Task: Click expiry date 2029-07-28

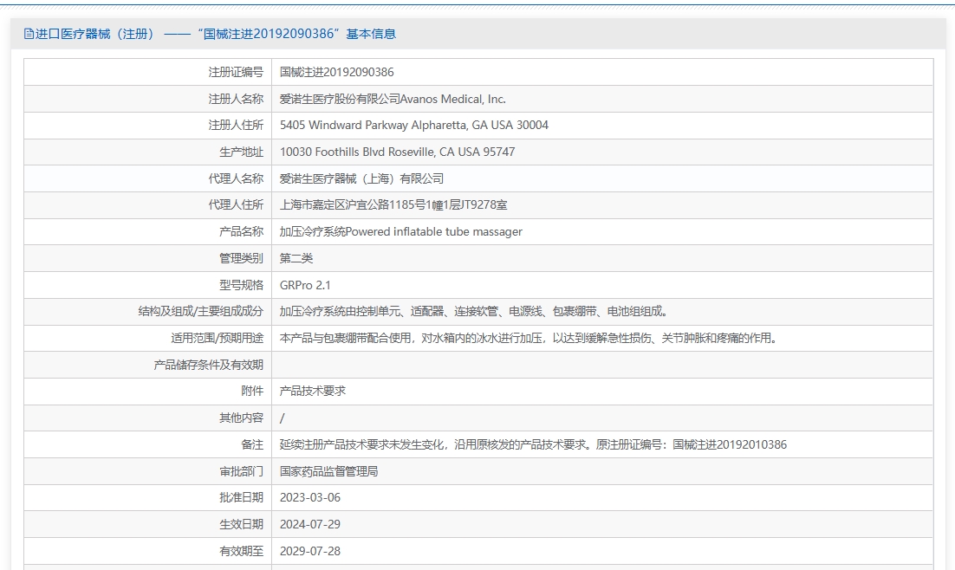Action: pos(310,551)
